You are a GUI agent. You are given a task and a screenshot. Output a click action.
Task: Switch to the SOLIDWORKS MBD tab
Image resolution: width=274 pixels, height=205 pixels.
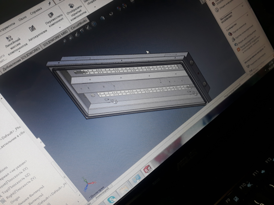click(x=55, y=39)
